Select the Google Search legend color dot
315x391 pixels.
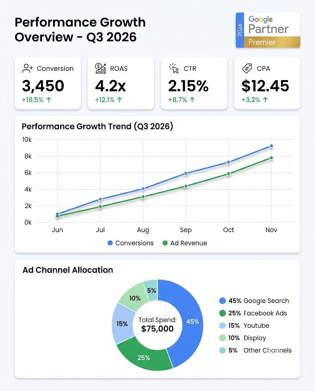(x=222, y=301)
